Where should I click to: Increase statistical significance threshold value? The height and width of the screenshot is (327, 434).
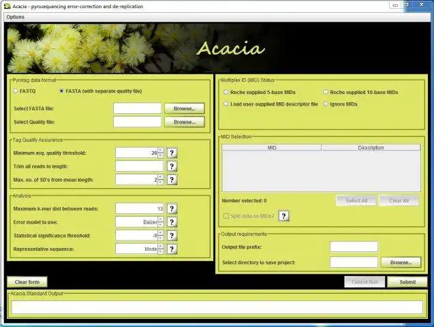pos(161,233)
